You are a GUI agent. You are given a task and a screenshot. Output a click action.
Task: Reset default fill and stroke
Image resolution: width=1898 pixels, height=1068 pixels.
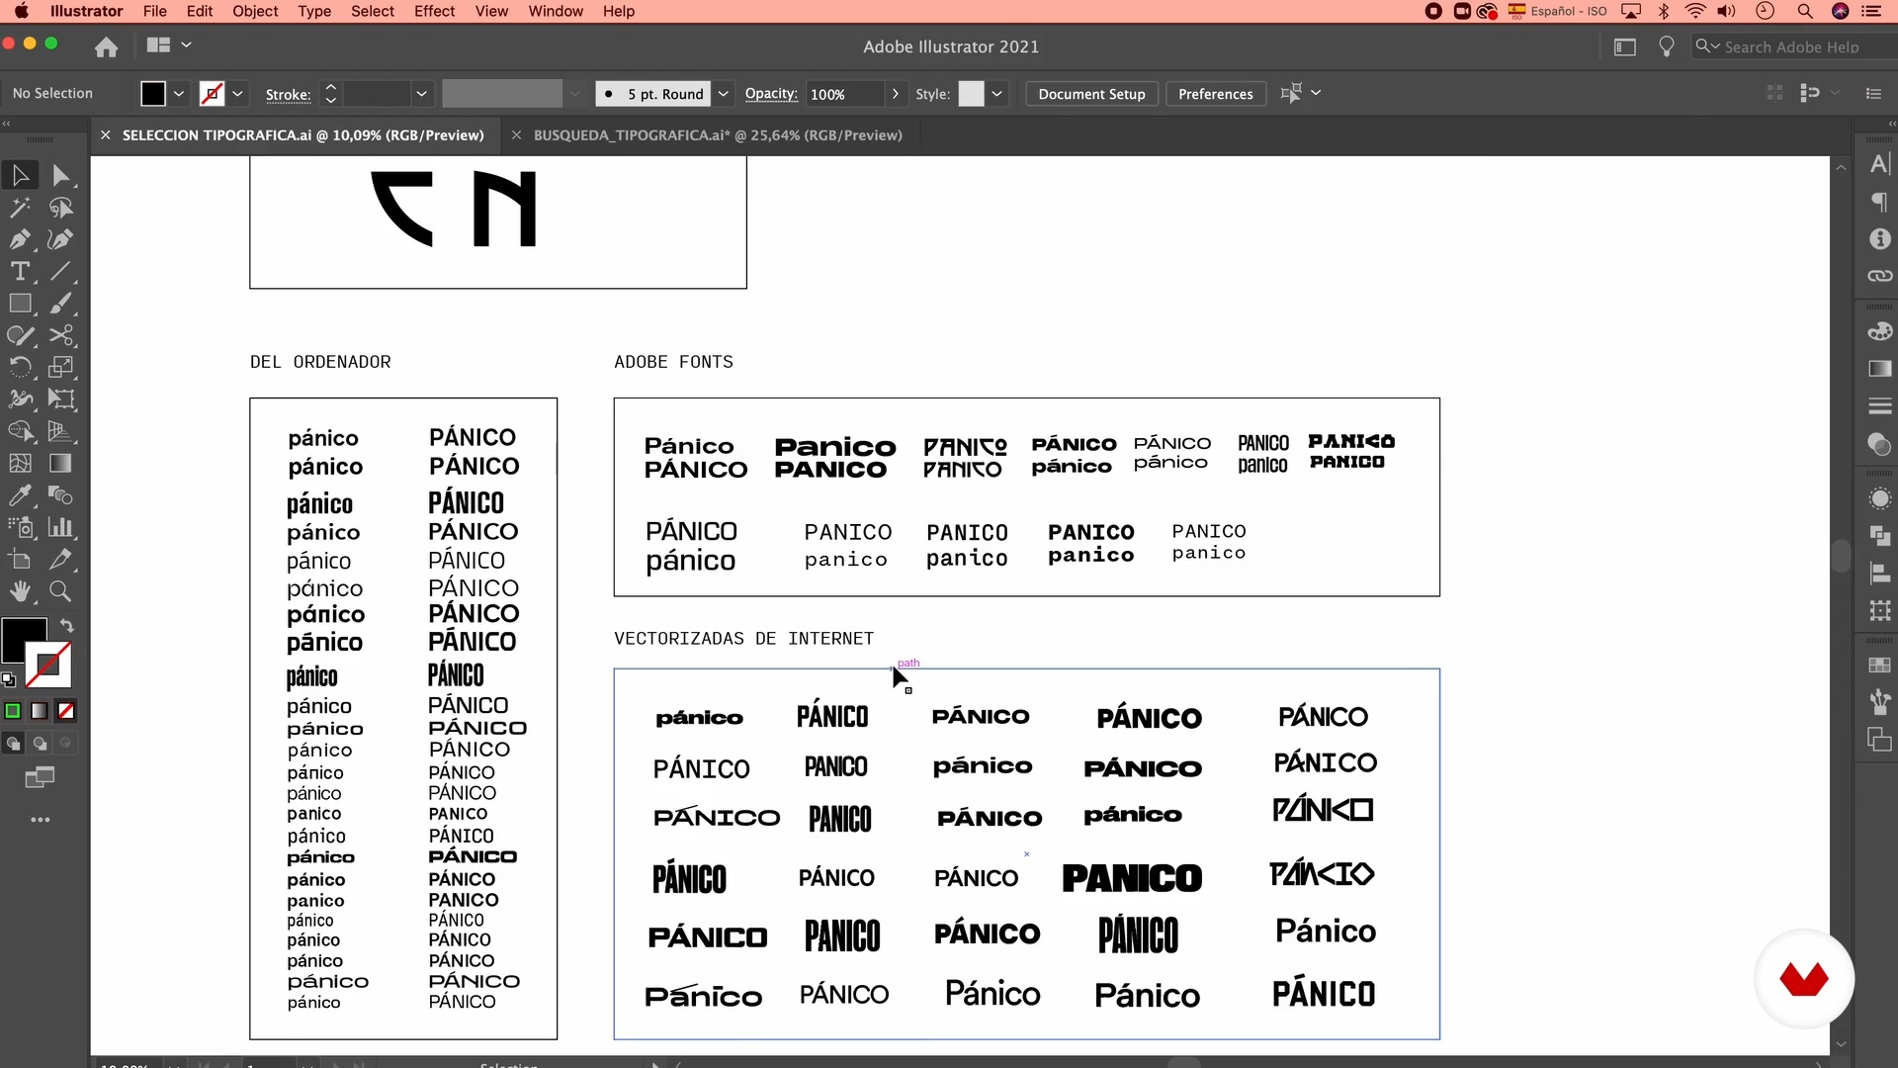(x=9, y=679)
